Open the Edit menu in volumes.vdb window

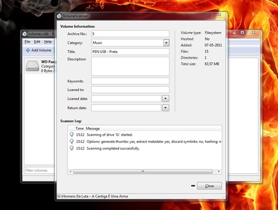[37, 42]
